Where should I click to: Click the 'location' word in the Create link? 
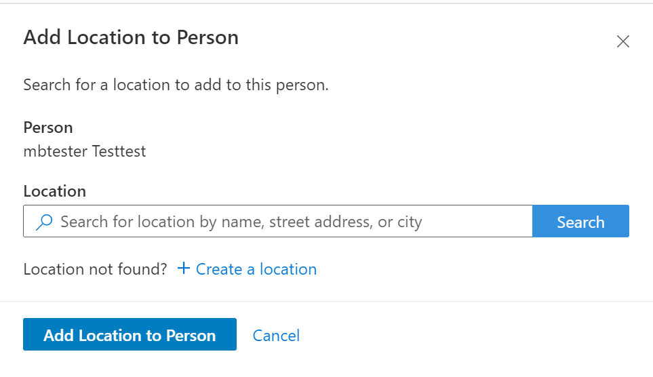[288, 269]
